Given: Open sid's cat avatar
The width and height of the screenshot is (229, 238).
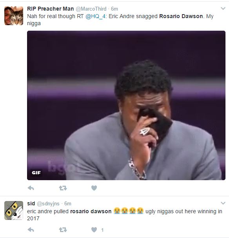Looking at the screenshot, I should pos(14,210).
